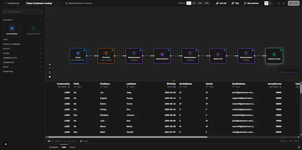302x150 pixels.
Task: Click BirthDate date type icon
Action: pos(174,87)
